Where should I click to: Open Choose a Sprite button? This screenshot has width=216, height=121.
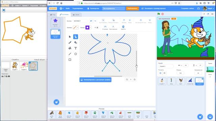pyautogui.click(x=200, y=117)
